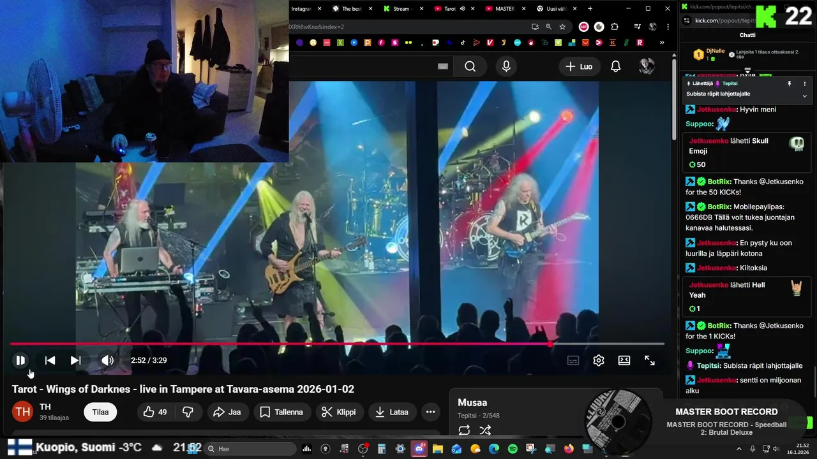817x459 pixels.
Task: Share video with Jaa button
Action: point(227,412)
